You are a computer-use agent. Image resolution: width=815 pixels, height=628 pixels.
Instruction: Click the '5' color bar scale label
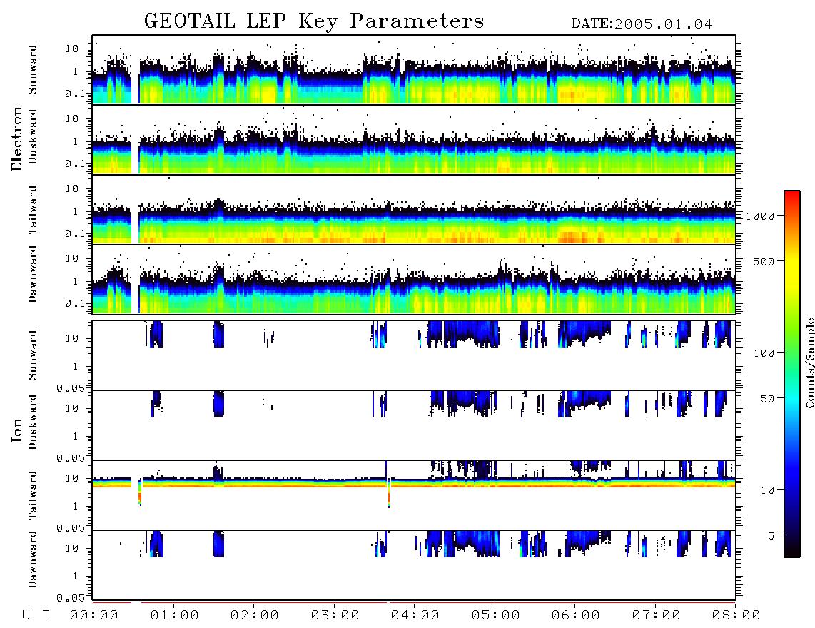point(771,536)
